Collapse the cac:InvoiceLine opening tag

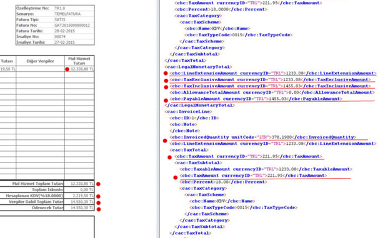point(188,112)
